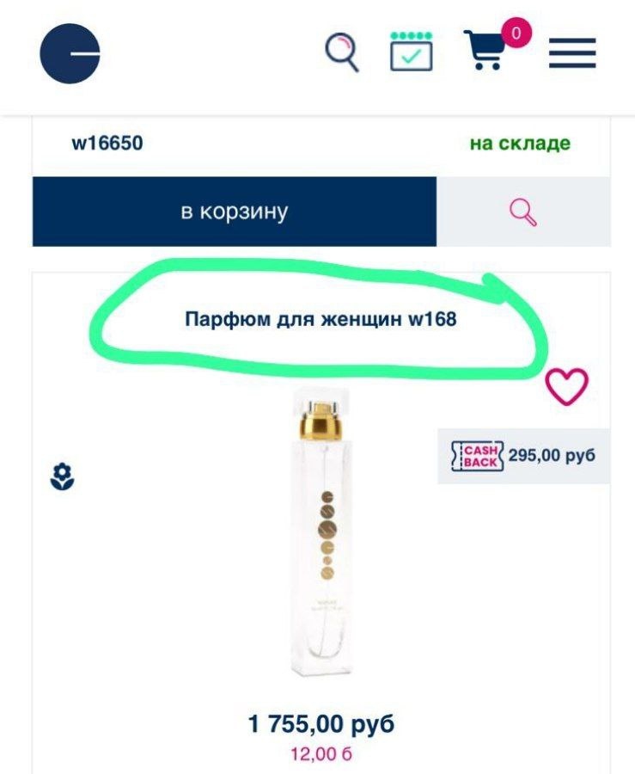Click the Cash Back ticket icon
The image size is (635, 774).
[477, 456]
